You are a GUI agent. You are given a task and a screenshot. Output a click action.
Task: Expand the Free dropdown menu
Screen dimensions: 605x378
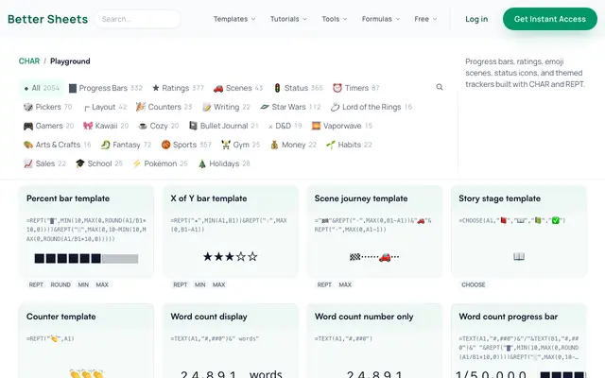click(x=425, y=19)
